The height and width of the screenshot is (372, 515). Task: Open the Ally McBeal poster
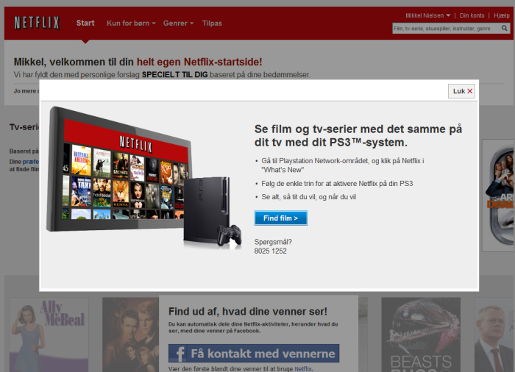coord(49,335)
